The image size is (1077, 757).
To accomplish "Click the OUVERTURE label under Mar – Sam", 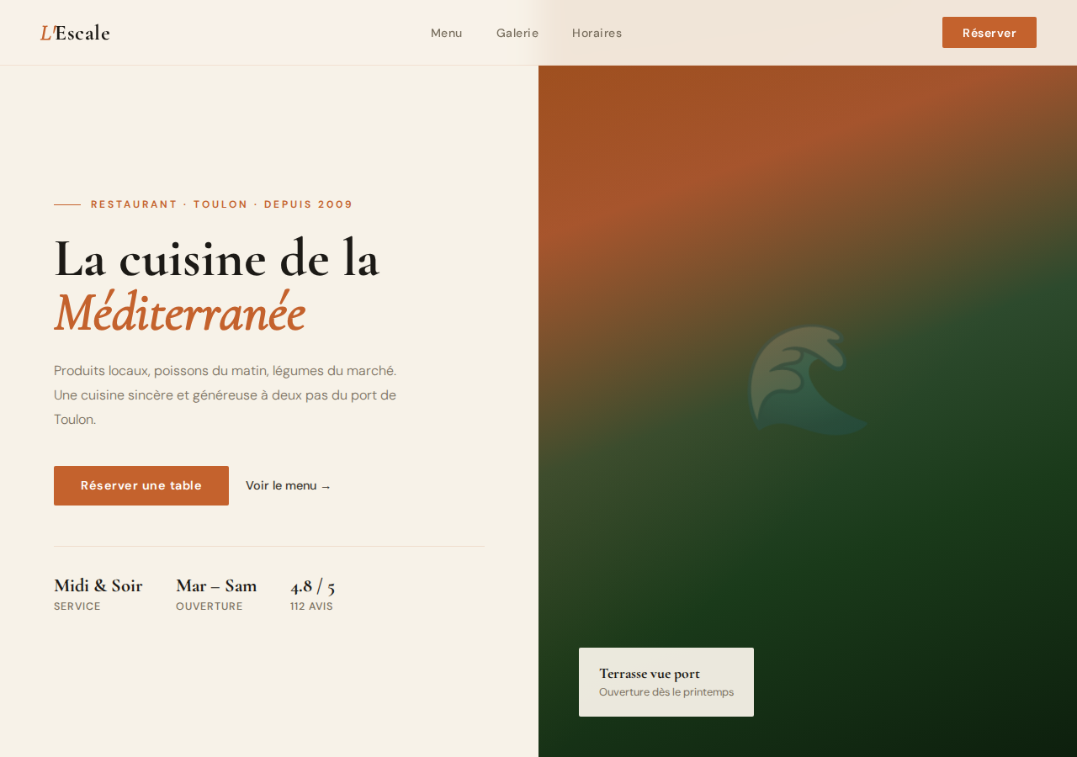I will 209,606.
